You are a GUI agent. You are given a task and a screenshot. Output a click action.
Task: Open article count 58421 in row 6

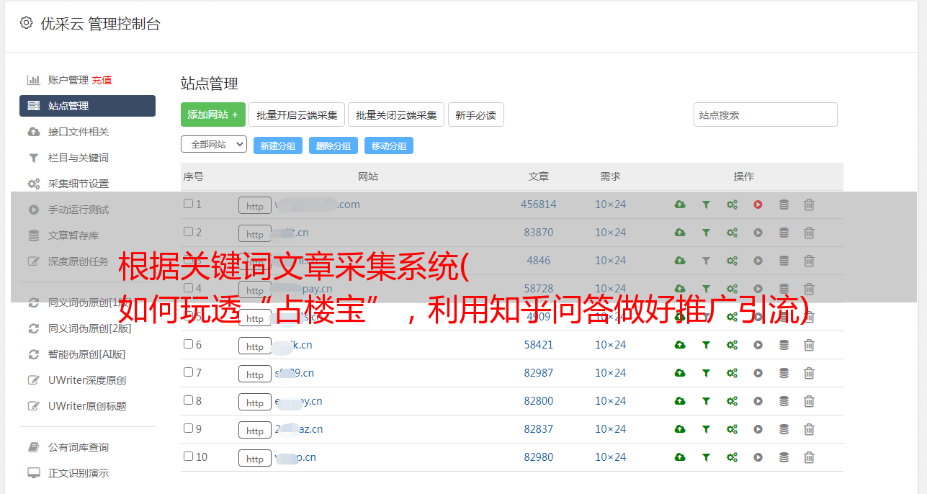(539, 345)
